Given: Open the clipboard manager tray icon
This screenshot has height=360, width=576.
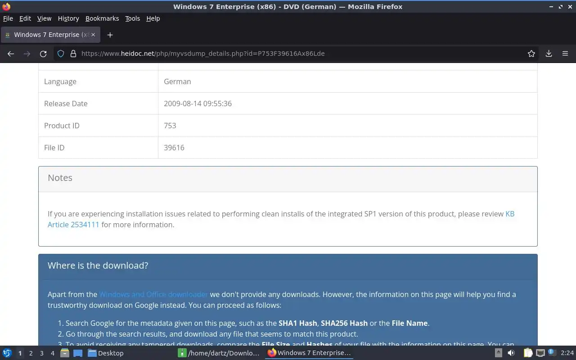Looking at the screenshot, I should (x=528, y=353).
